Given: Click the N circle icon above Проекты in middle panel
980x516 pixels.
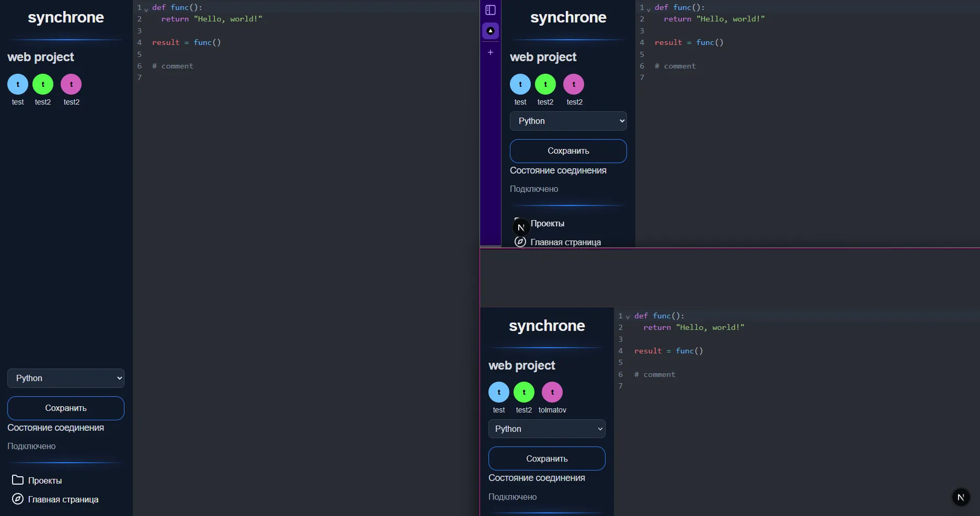Looking at the screenshot, I should tap(520, 227).
